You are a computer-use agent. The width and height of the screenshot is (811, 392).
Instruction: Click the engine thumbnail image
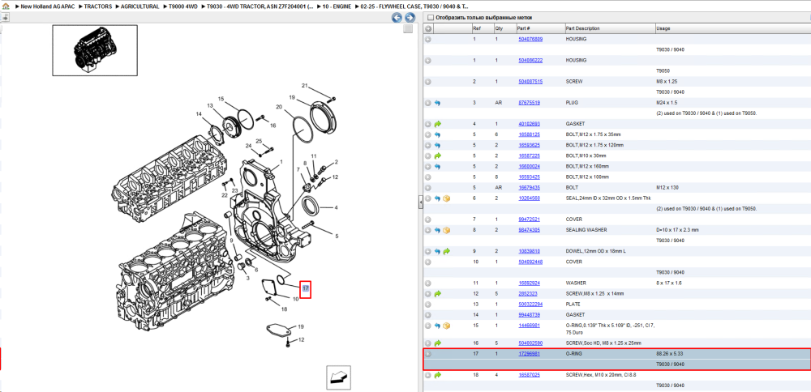[x=95, y=50]
